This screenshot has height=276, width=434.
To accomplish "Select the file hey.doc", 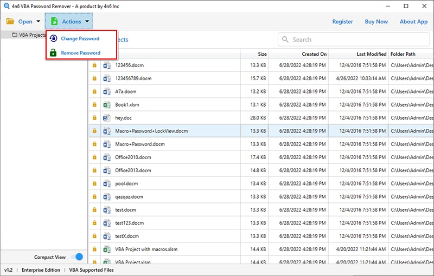I will point(123,118).
